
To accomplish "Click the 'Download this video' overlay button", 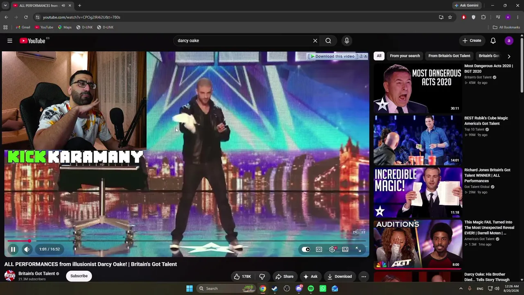I will pyautogui.click(x=332, y=56).
